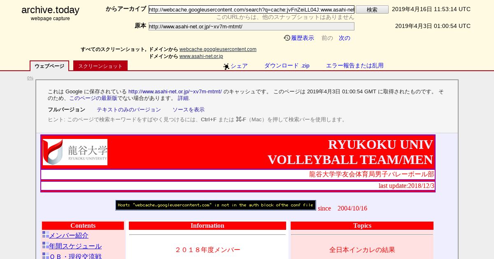Focus the archived URL input field
494x259 pixels.
click(252, 9)
